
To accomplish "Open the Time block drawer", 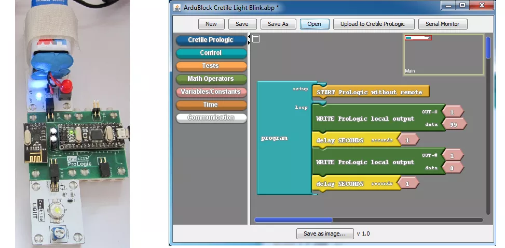I will pyautogui.click(x=211, y=105).
